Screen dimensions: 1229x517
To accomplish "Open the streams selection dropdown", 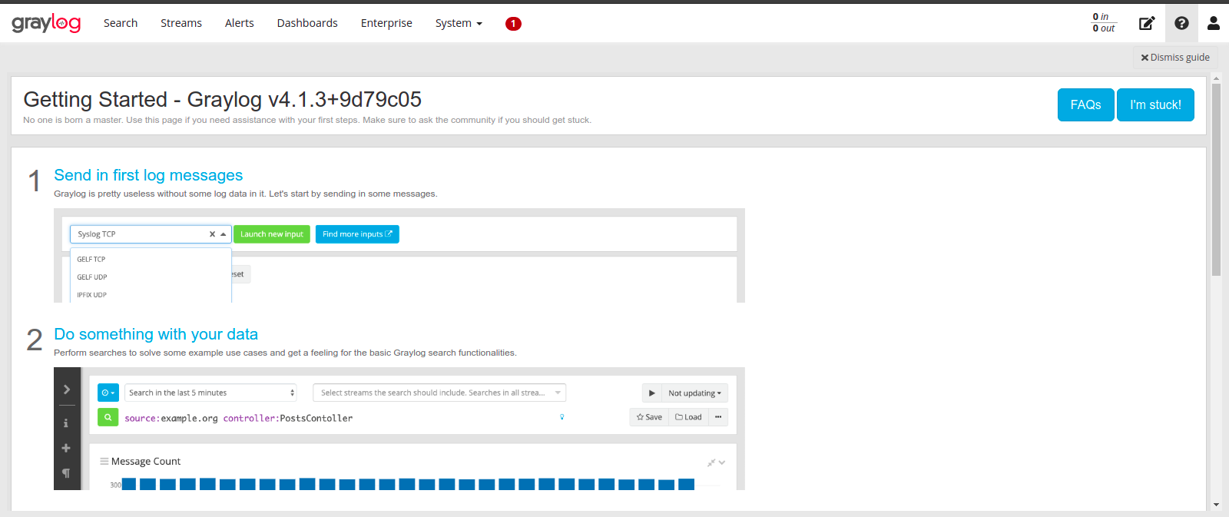I will point(439,393).
